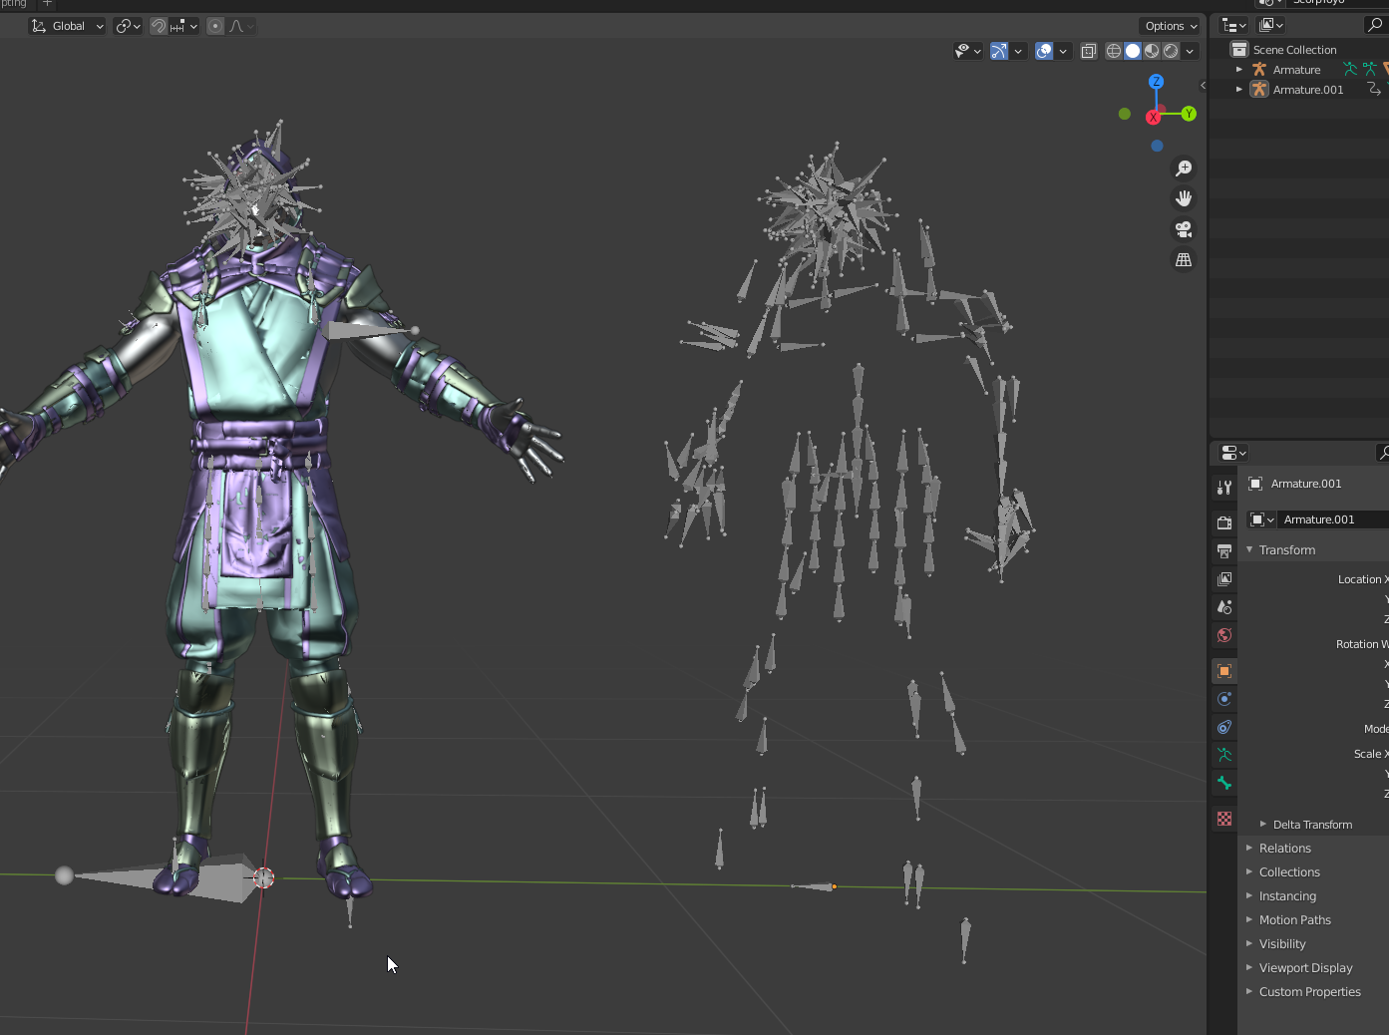
Task: Open the World properties tab
Action: [x=1224, y=635]
